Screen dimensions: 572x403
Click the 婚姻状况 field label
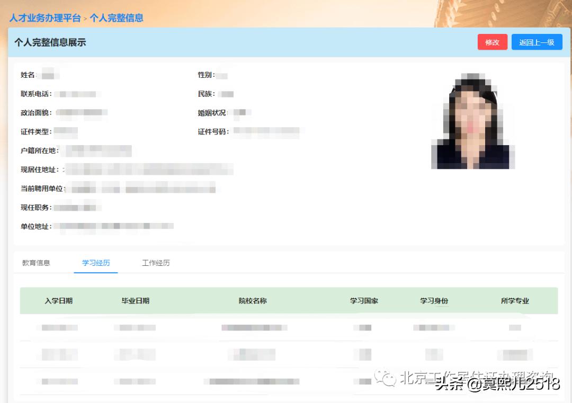pos(212,113)
